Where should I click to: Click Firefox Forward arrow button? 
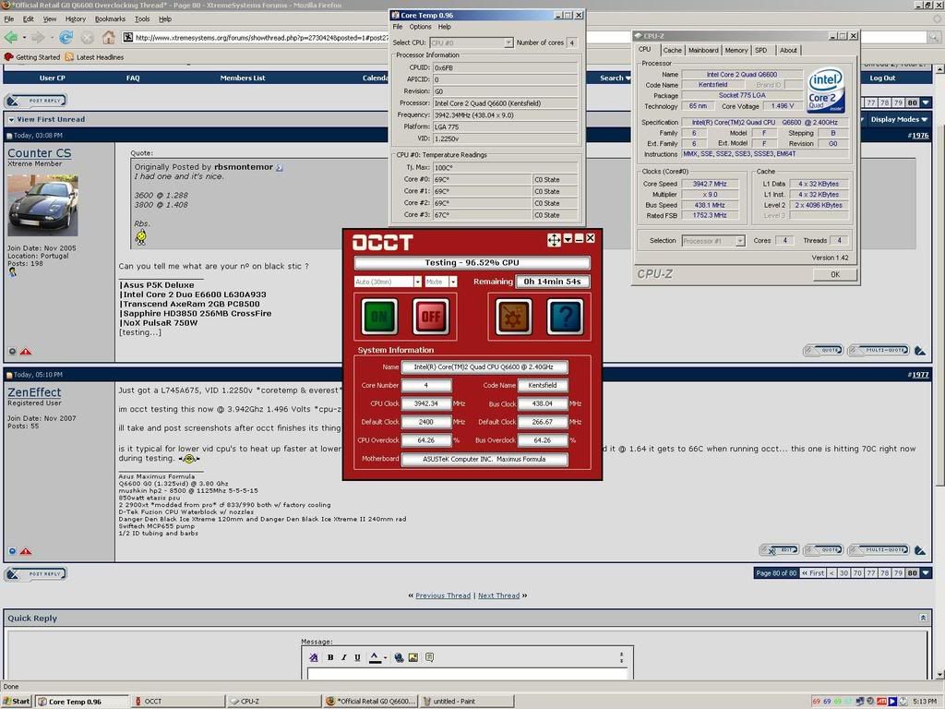click(x=38, y=38)
